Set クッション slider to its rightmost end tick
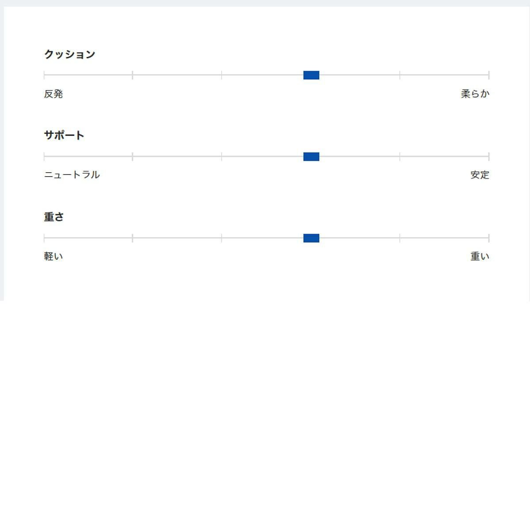The width and height of the screenshot is (530, 530). pyautogui.click(x=488, y=75)
